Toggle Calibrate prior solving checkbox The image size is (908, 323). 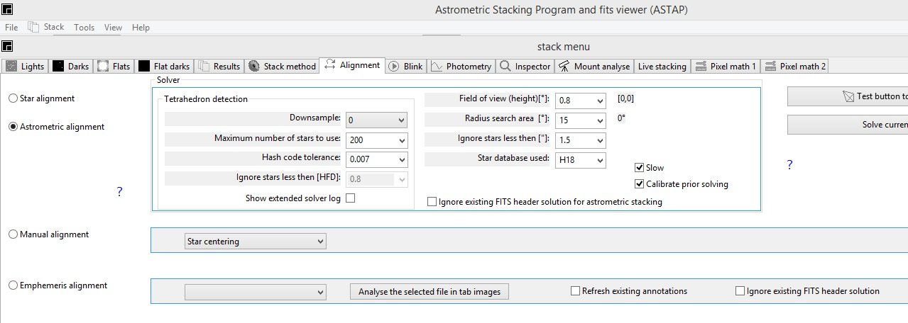click(x=639, y=184)
